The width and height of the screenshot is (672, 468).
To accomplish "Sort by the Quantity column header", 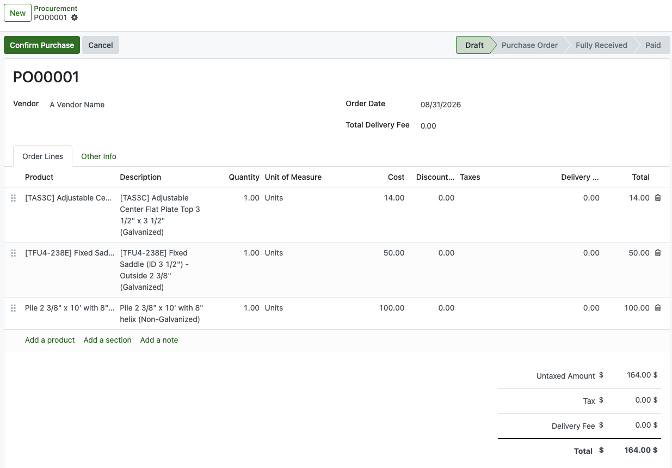I will (x=244, y=177).
